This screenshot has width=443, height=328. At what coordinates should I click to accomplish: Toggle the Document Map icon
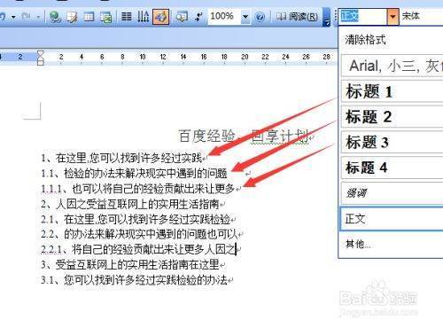[182, 17]
